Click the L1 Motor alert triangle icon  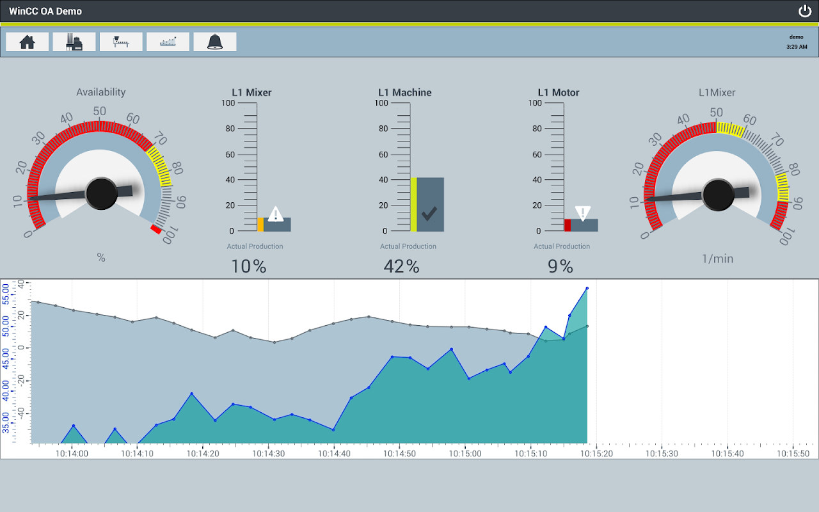(x=582, y=213)
